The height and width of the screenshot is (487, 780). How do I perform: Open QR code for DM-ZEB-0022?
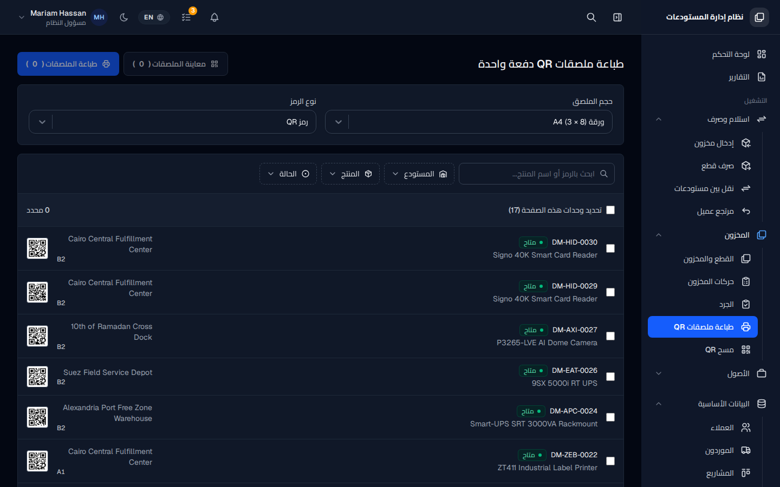pyautogui.click(x=37, y=461)
